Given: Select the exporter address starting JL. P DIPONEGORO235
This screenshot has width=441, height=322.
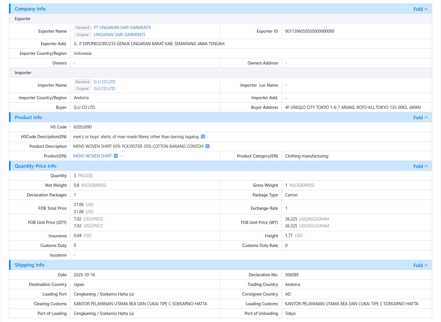Looking at the screenshot, I should pos(149,44).
